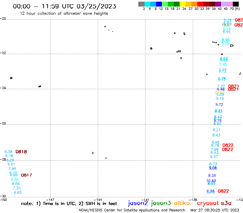
Task: Select the wave height value 6.19
Action: click(x=220, y=98)
